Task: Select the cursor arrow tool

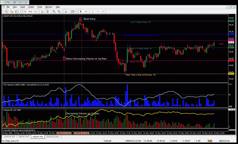Action: [81, 11]
